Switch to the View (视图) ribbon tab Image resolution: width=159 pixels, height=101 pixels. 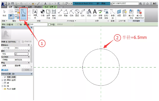pyautogui.click(x=23, y=7)
